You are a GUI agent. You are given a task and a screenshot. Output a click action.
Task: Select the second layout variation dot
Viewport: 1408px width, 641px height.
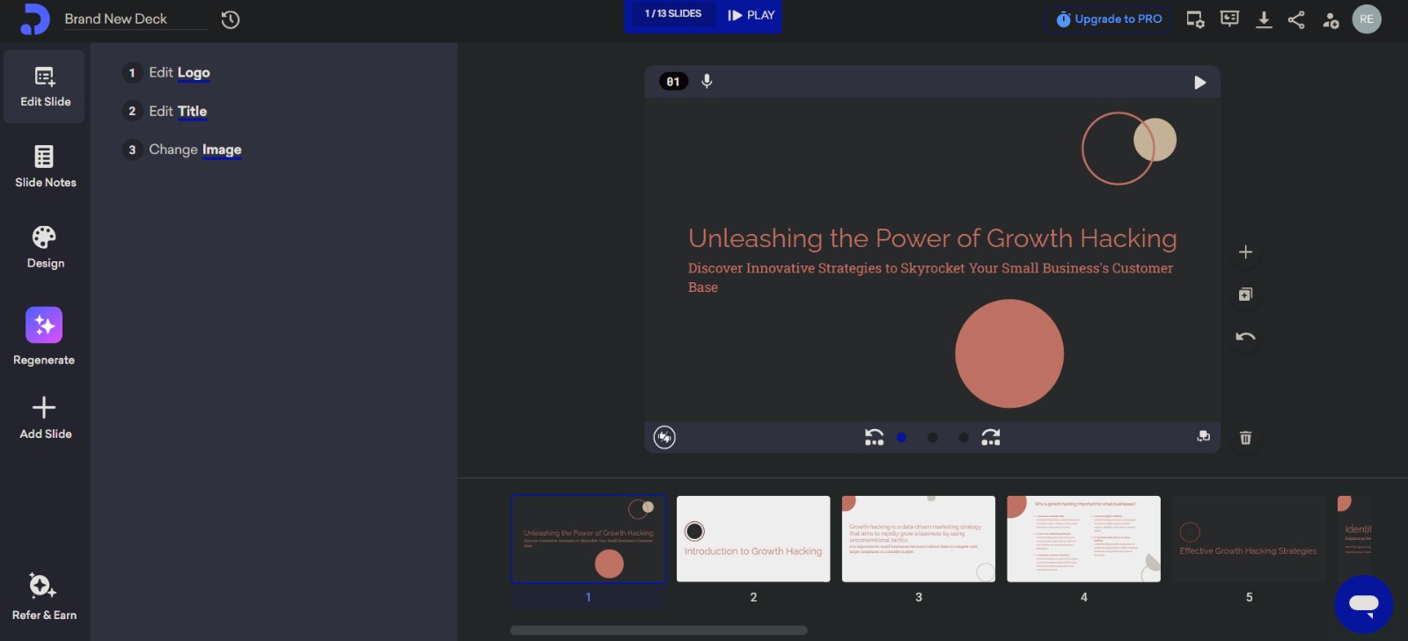coord(932,438)
